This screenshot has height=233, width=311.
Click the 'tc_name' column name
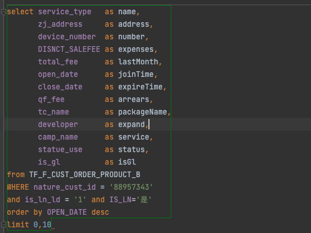point(54,112)
